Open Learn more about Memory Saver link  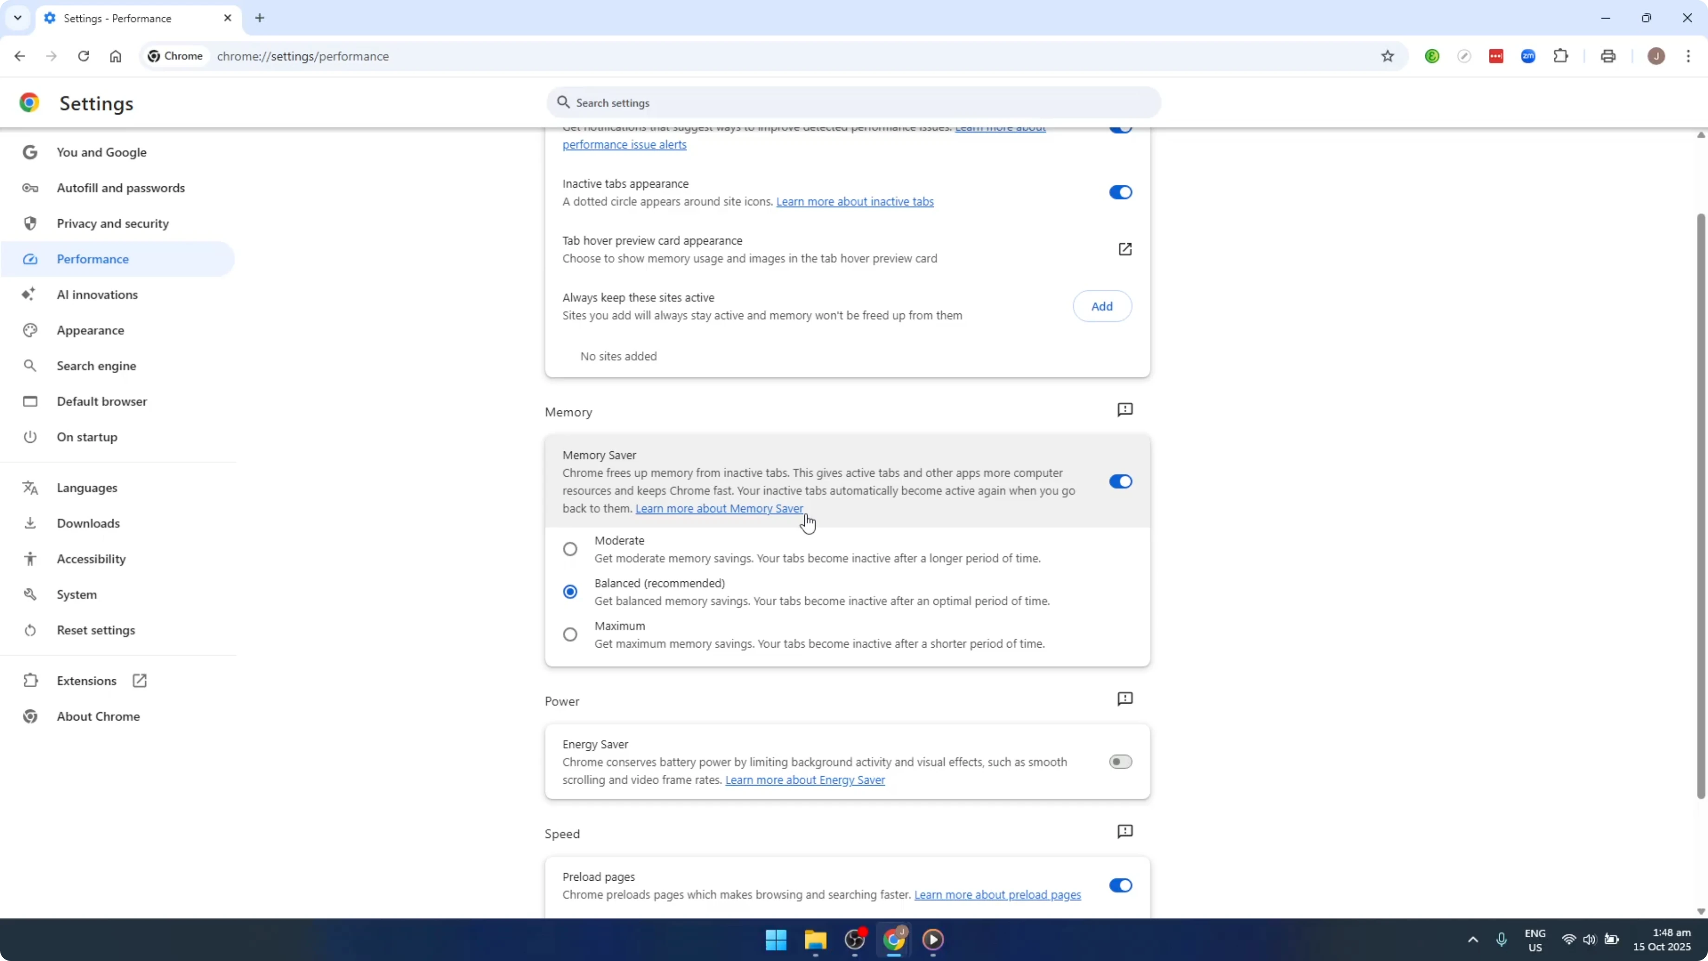[719, 509]
